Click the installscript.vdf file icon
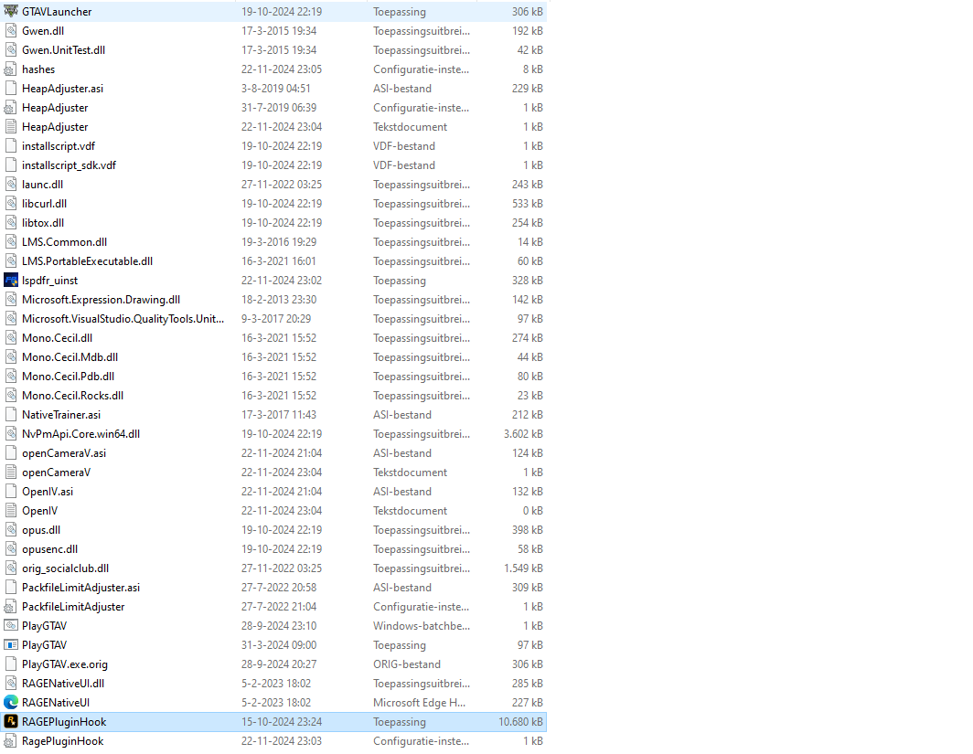 (x=11, y=145)
